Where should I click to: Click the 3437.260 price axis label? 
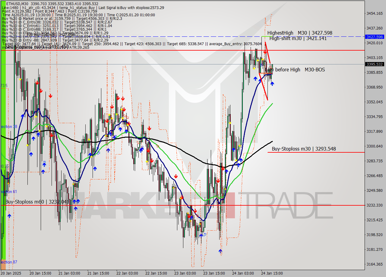click(374, 28)
